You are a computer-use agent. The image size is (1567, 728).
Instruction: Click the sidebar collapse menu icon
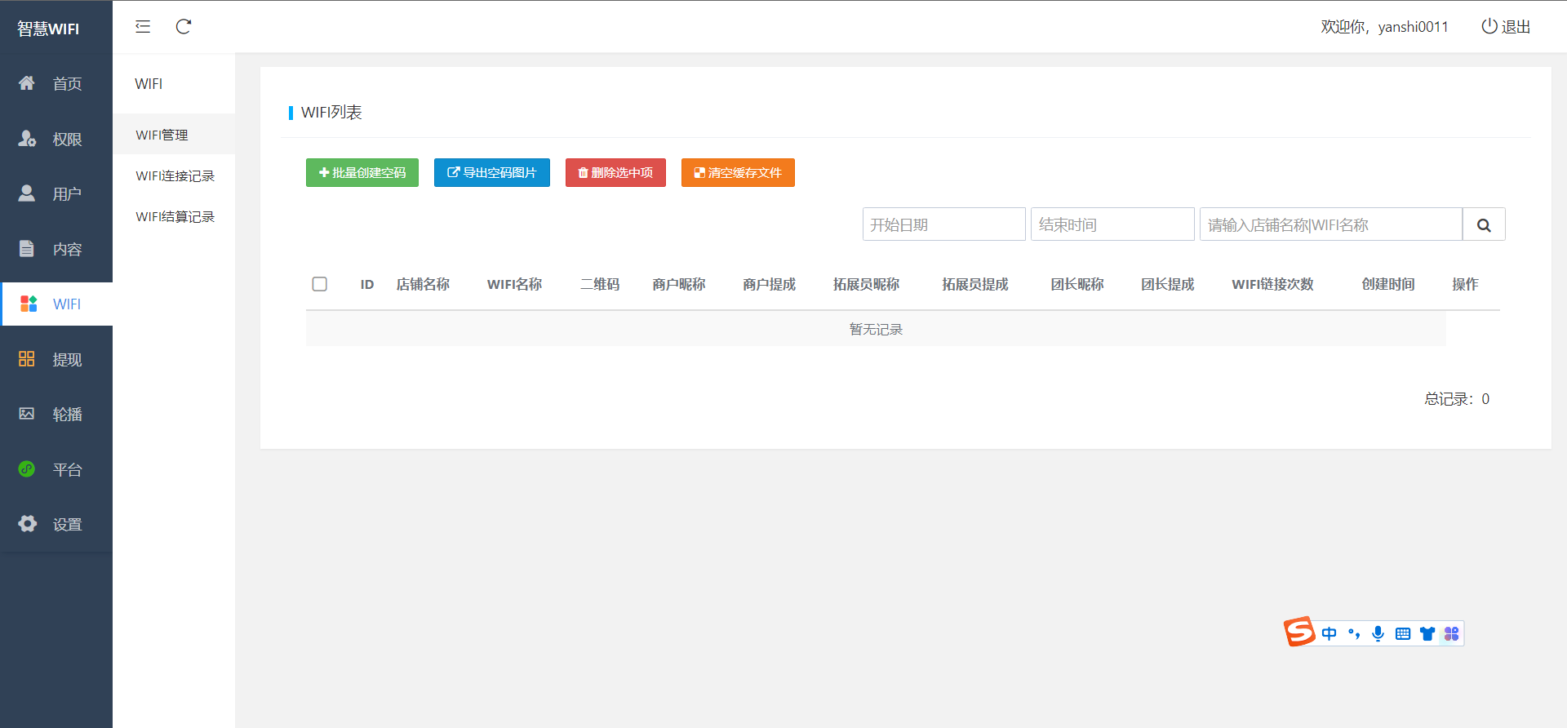[143, 27]
